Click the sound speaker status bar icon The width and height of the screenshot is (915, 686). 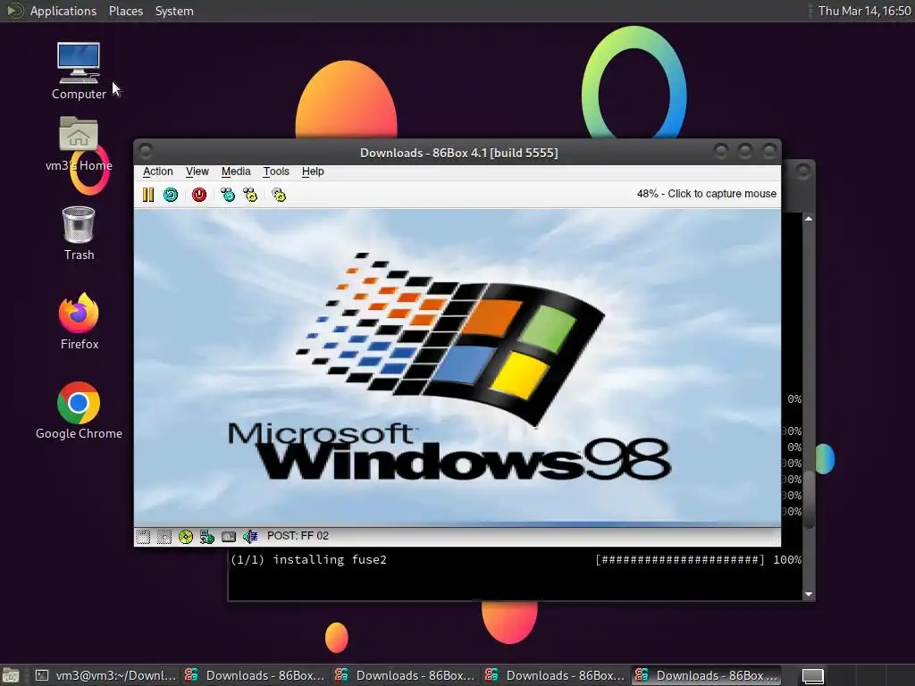coord(250,537)
